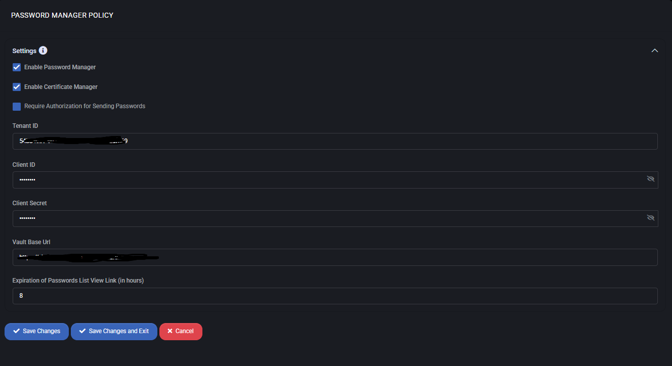Show the Client ID value eye icon
Screen dimensions: 672x366
pos(651,179)
